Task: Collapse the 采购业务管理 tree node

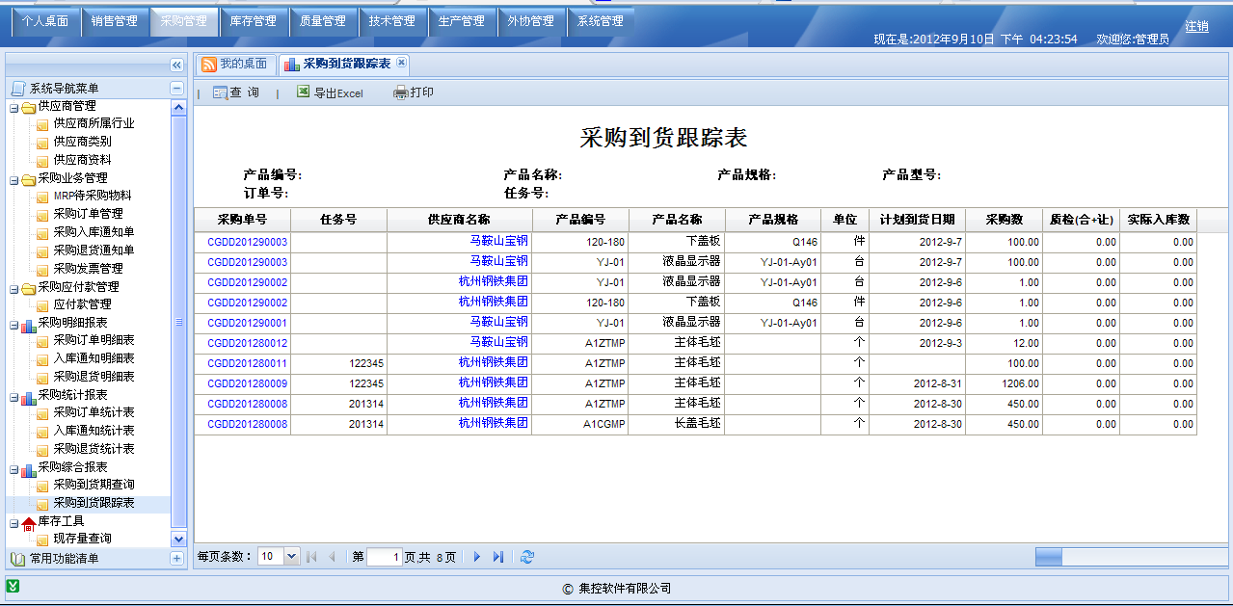Action: (x=13, y=179)
